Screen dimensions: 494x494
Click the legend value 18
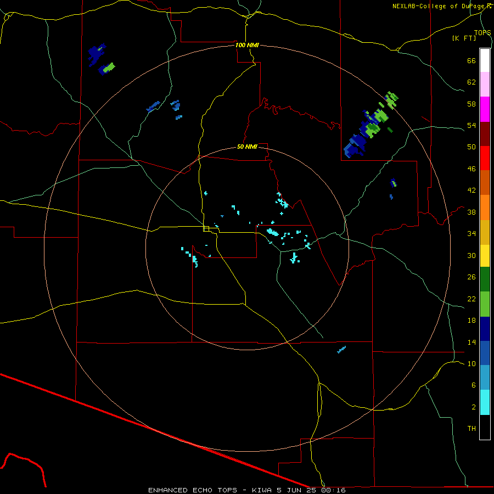tap(471, 320)
